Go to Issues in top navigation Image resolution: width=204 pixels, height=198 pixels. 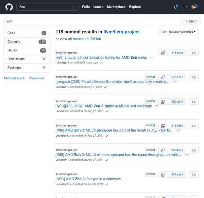point(98,7)
